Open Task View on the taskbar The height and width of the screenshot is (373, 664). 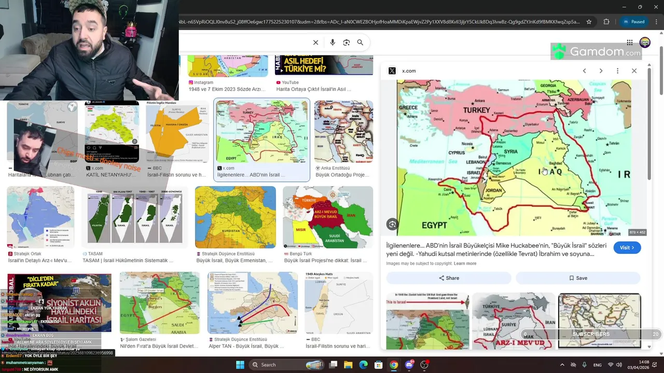tap(334, 365)
